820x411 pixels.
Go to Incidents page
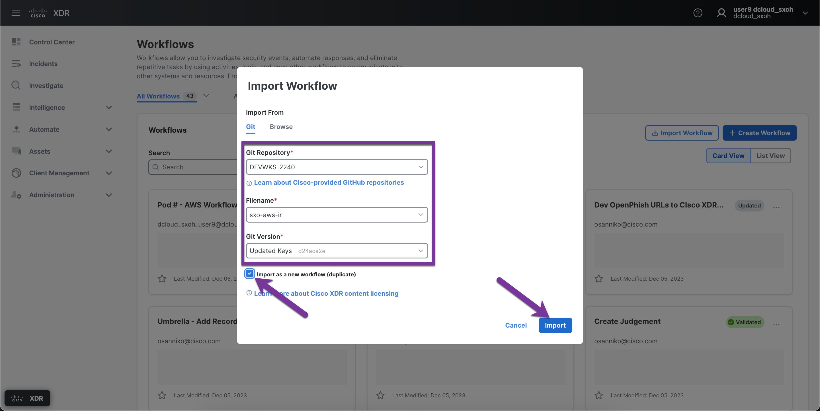43,64
